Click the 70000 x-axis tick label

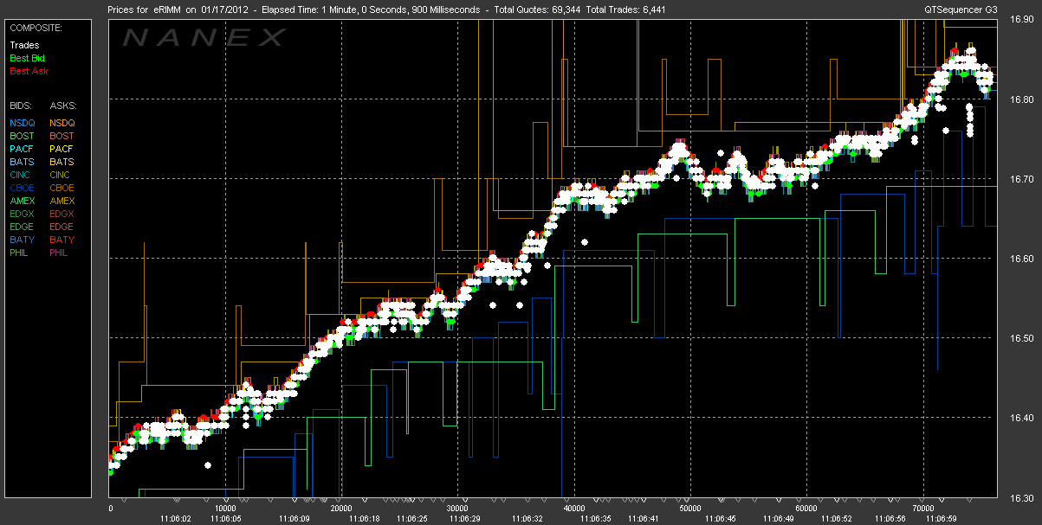click(923, 509)
